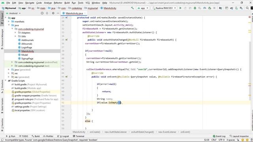Click the read-only lock icon in status bar
The height and width of the screenshot is (142, 253).
click(x=238, y=140)
